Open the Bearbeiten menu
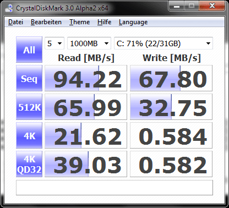Image resolution: width=229 pixels, height=208 pixels. pos(46,22)
